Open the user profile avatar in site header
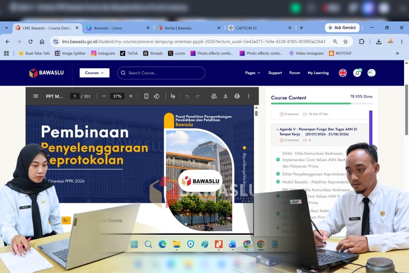Screen dimensions: 409x273 372,73
